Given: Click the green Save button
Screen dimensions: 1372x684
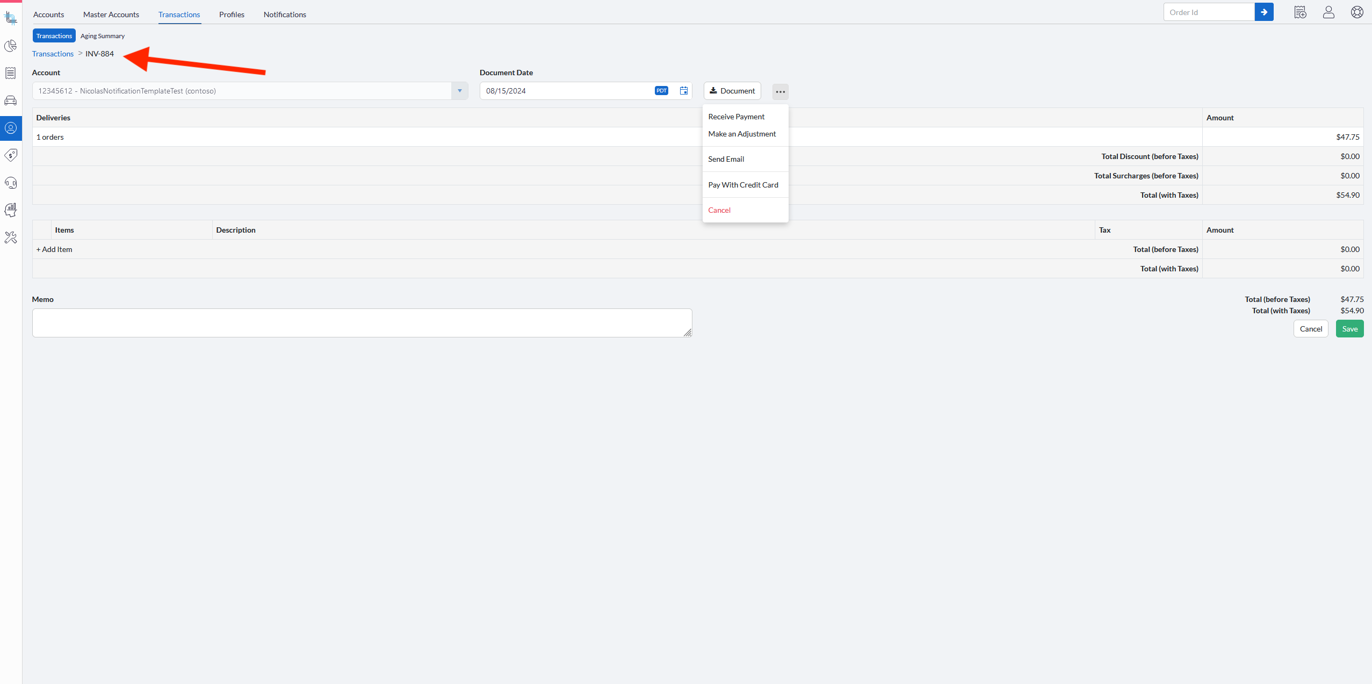Looking at the screenshot, I should (1349, 329).
